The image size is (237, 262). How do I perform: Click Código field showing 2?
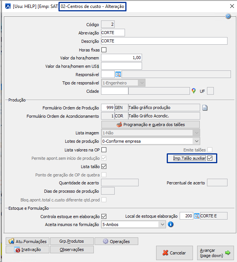(x=108, y=24)
